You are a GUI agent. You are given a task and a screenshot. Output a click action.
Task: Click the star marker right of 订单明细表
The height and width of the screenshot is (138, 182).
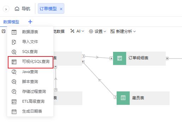point(167,58)
